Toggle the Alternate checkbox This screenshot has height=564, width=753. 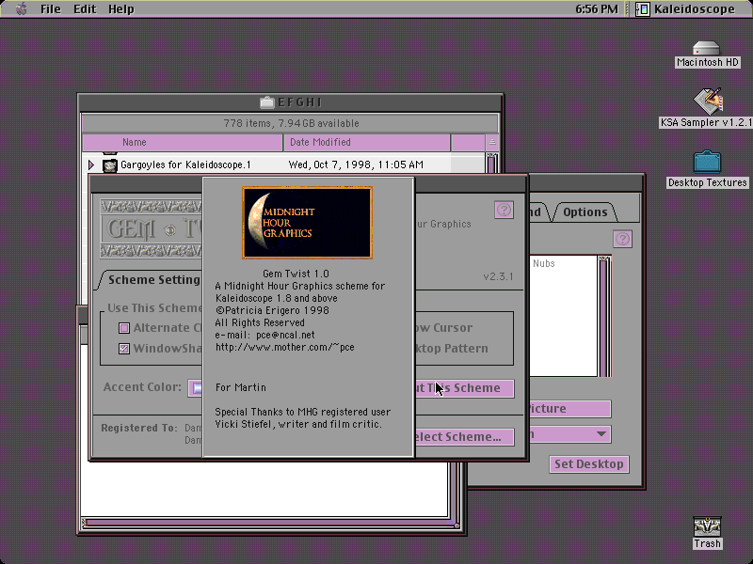(124, 328)
